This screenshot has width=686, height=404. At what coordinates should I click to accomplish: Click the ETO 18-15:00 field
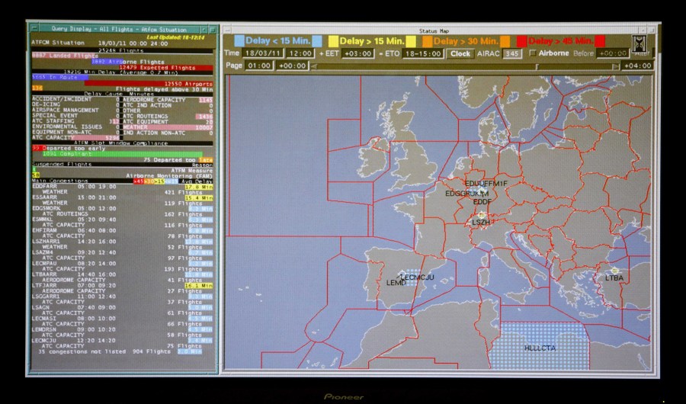pyautogui.click(x=422, y=53)
